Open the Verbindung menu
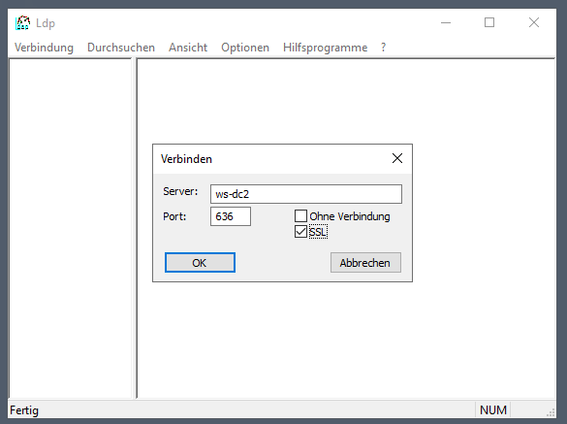Viewport: 567px width, 424px height. (44, 48)
